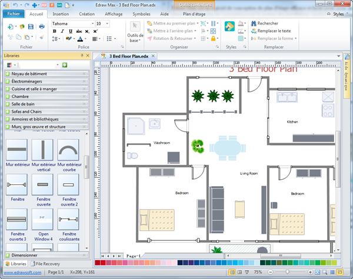Switch to the Symboles tab

coord(141,14)
